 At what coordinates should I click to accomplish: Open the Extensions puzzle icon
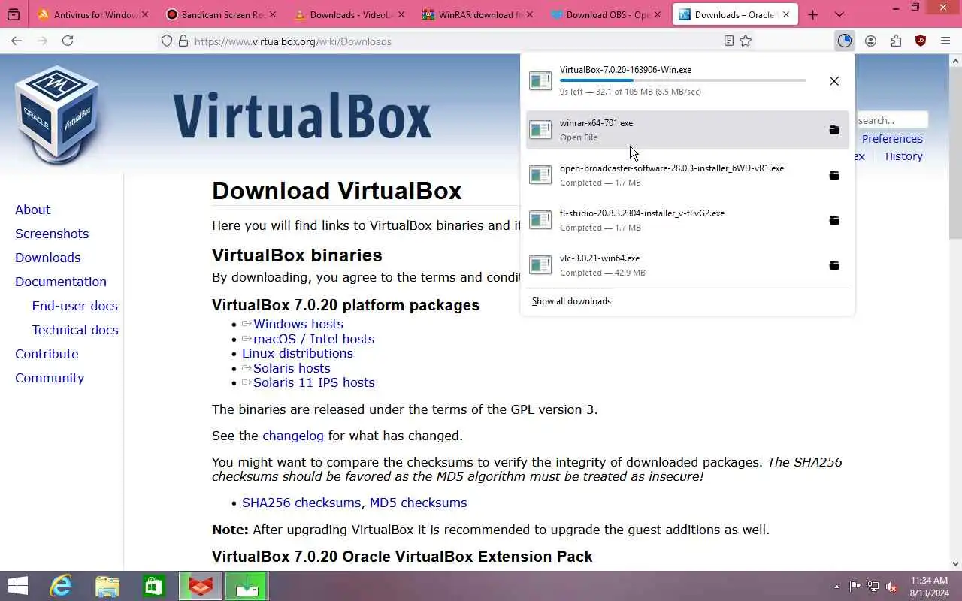point(896,41)
